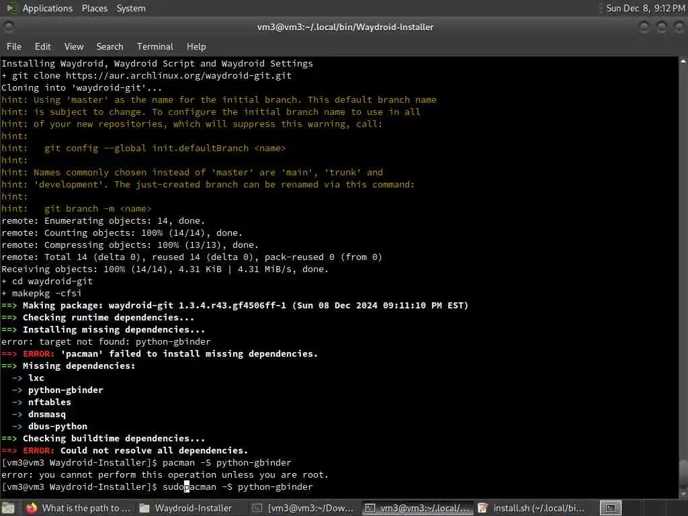
Task: Click the '-> dnsmasq' missing dependency line
Action: pyautogui.click(x=38, y=414)
